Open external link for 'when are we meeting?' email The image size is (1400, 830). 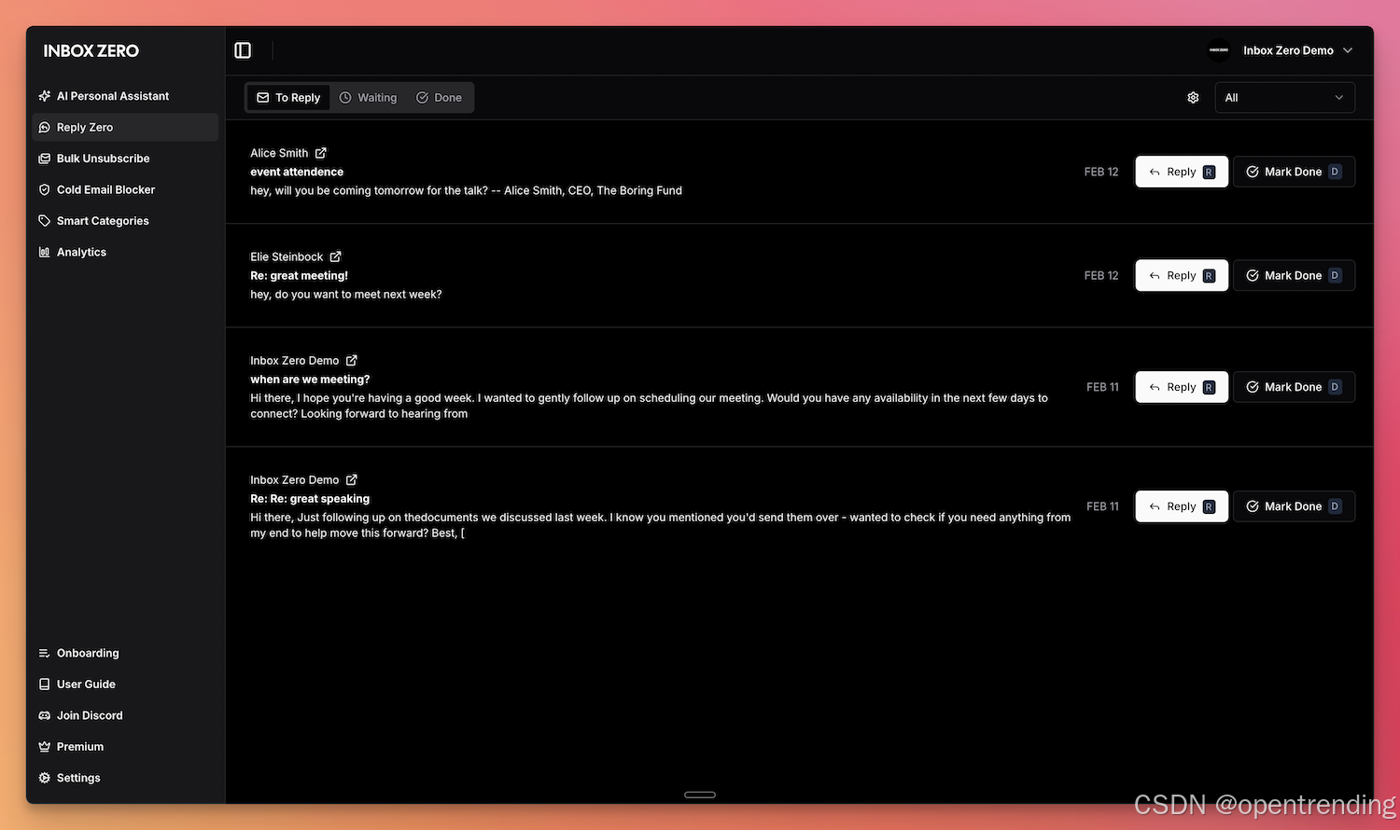(352, 360)
